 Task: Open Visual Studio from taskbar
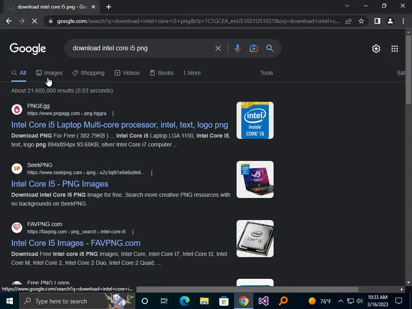[263, 301]
